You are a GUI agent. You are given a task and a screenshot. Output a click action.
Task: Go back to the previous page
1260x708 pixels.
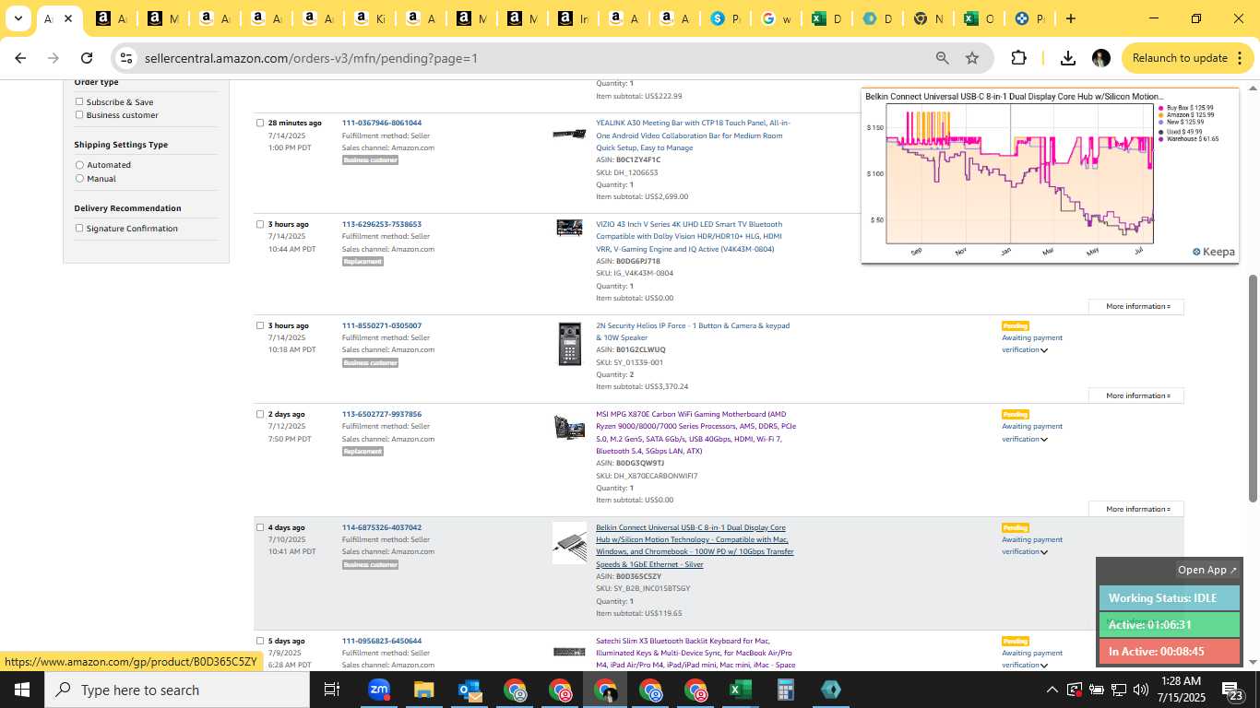coord(20,58)
